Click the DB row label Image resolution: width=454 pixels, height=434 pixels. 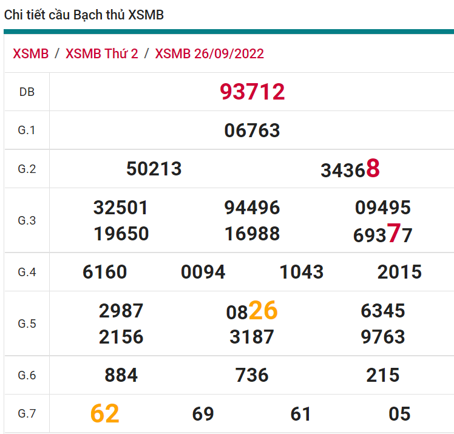(x=27, y=92)
